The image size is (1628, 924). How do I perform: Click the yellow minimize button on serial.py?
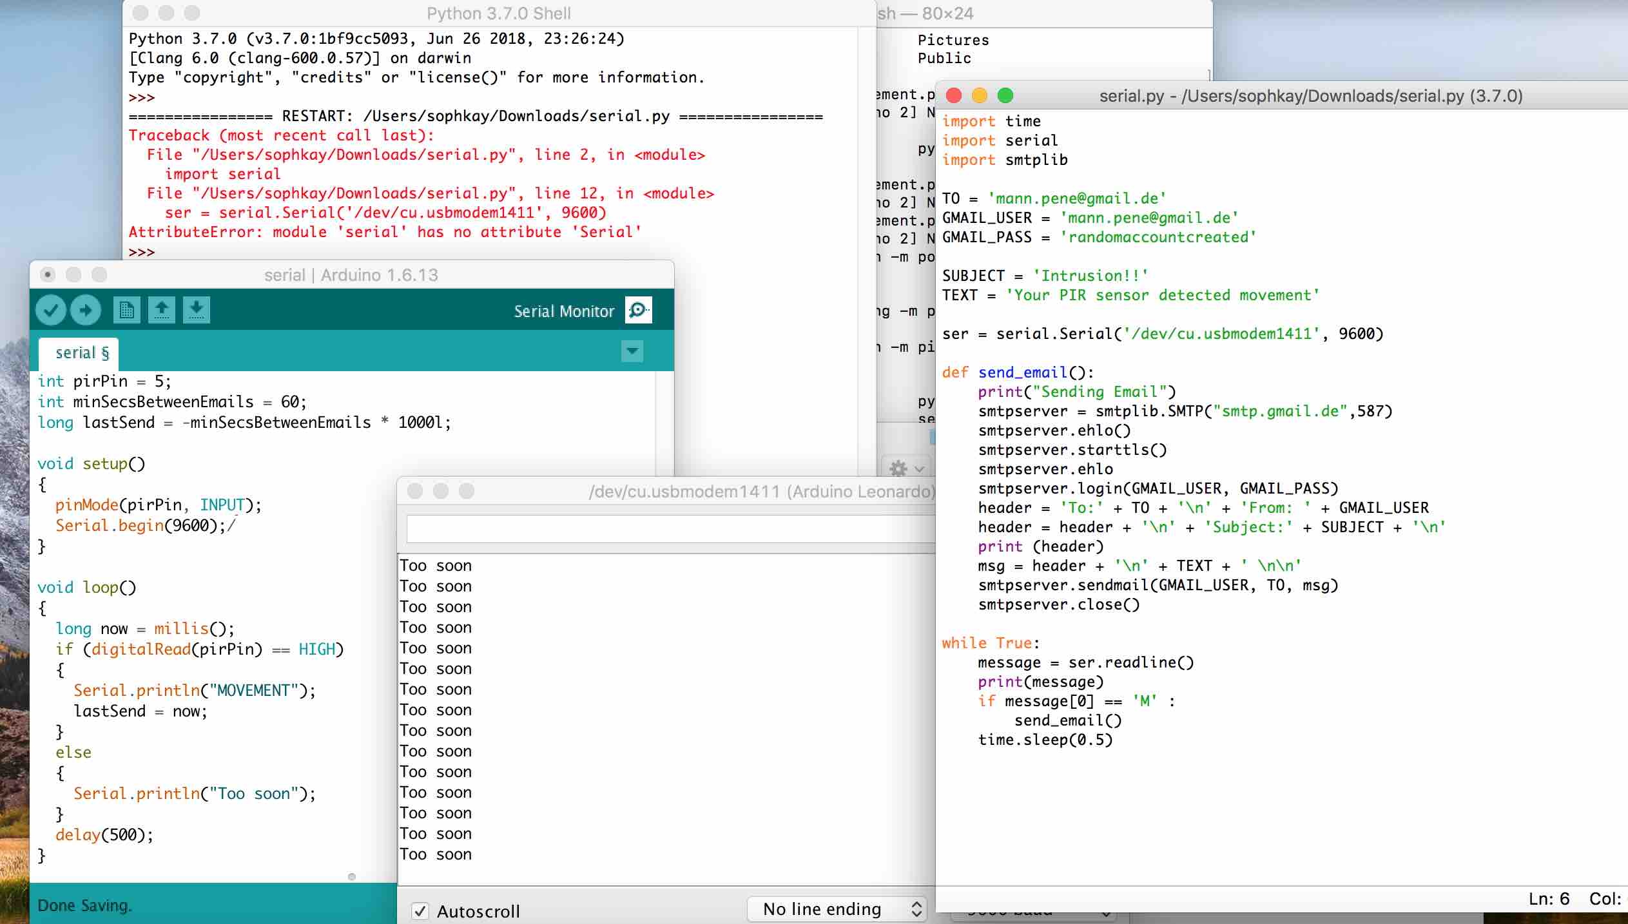click(x=979, y=96)
